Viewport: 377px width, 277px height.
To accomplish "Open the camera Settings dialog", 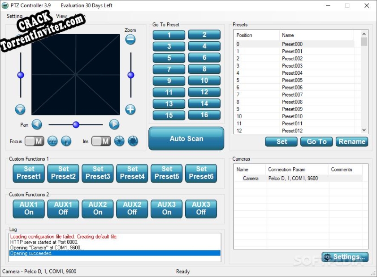I will [345, 257].
